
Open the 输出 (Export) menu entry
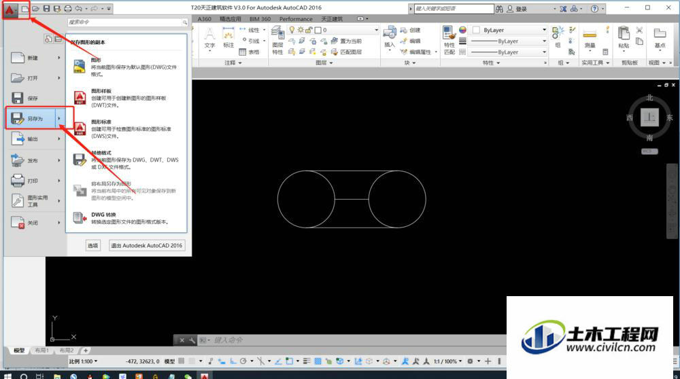(x=35, y=139)
